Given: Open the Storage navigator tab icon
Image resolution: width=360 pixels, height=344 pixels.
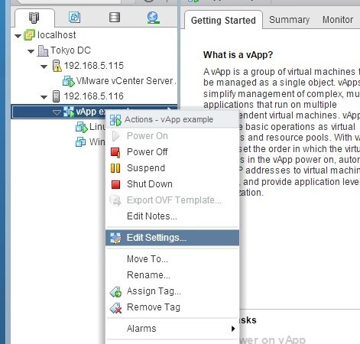Looking at the screenshot, I should 115,18.
